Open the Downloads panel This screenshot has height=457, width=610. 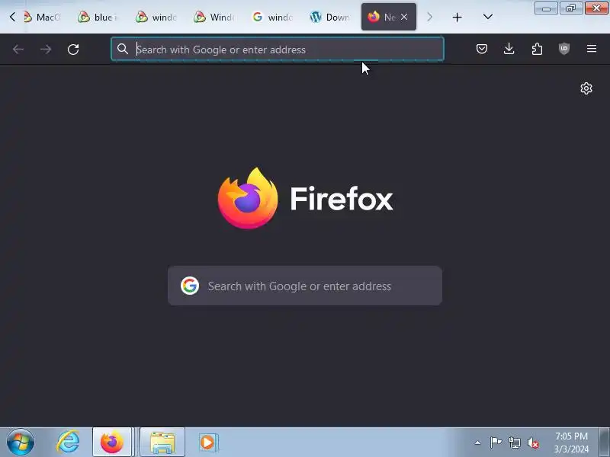[x=509, y=49]
